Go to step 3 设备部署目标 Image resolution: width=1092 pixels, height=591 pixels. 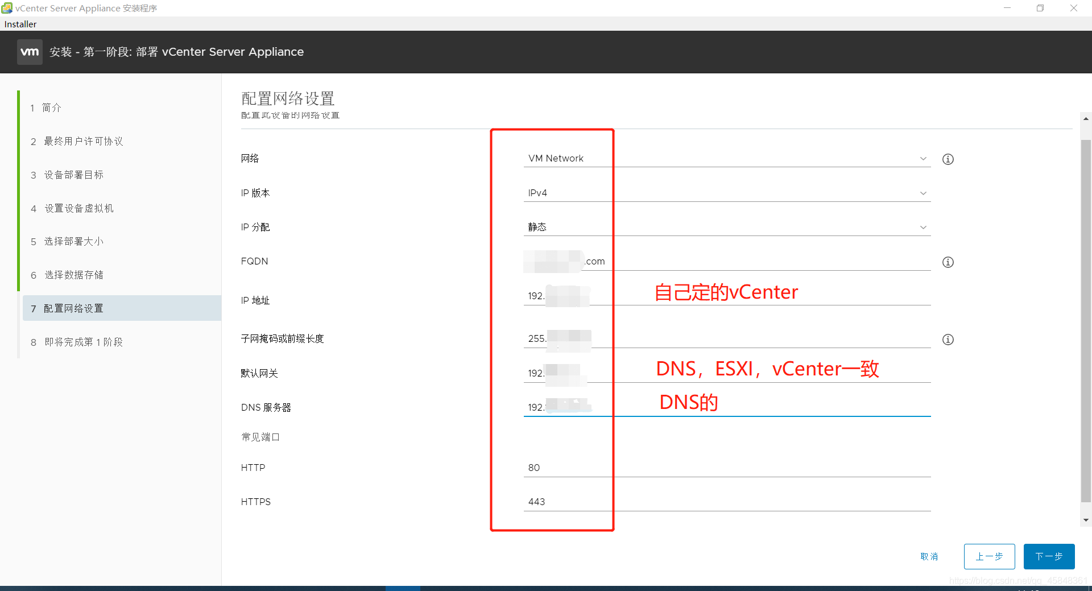pyautogui.click(x=121, y=175)
